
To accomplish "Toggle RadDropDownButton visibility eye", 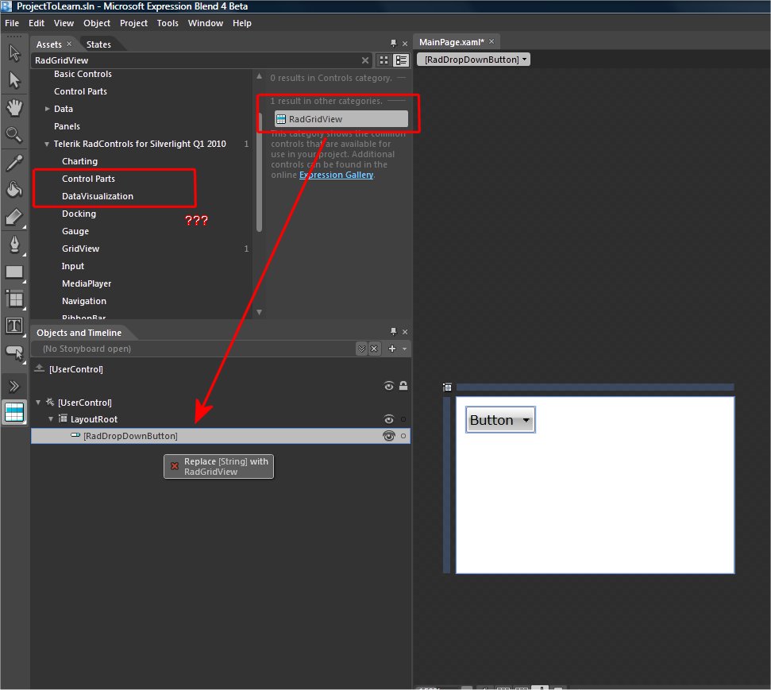I will coord(389,436).
